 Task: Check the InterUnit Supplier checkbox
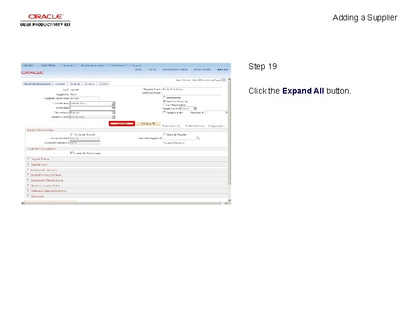(x=165, y=134)
